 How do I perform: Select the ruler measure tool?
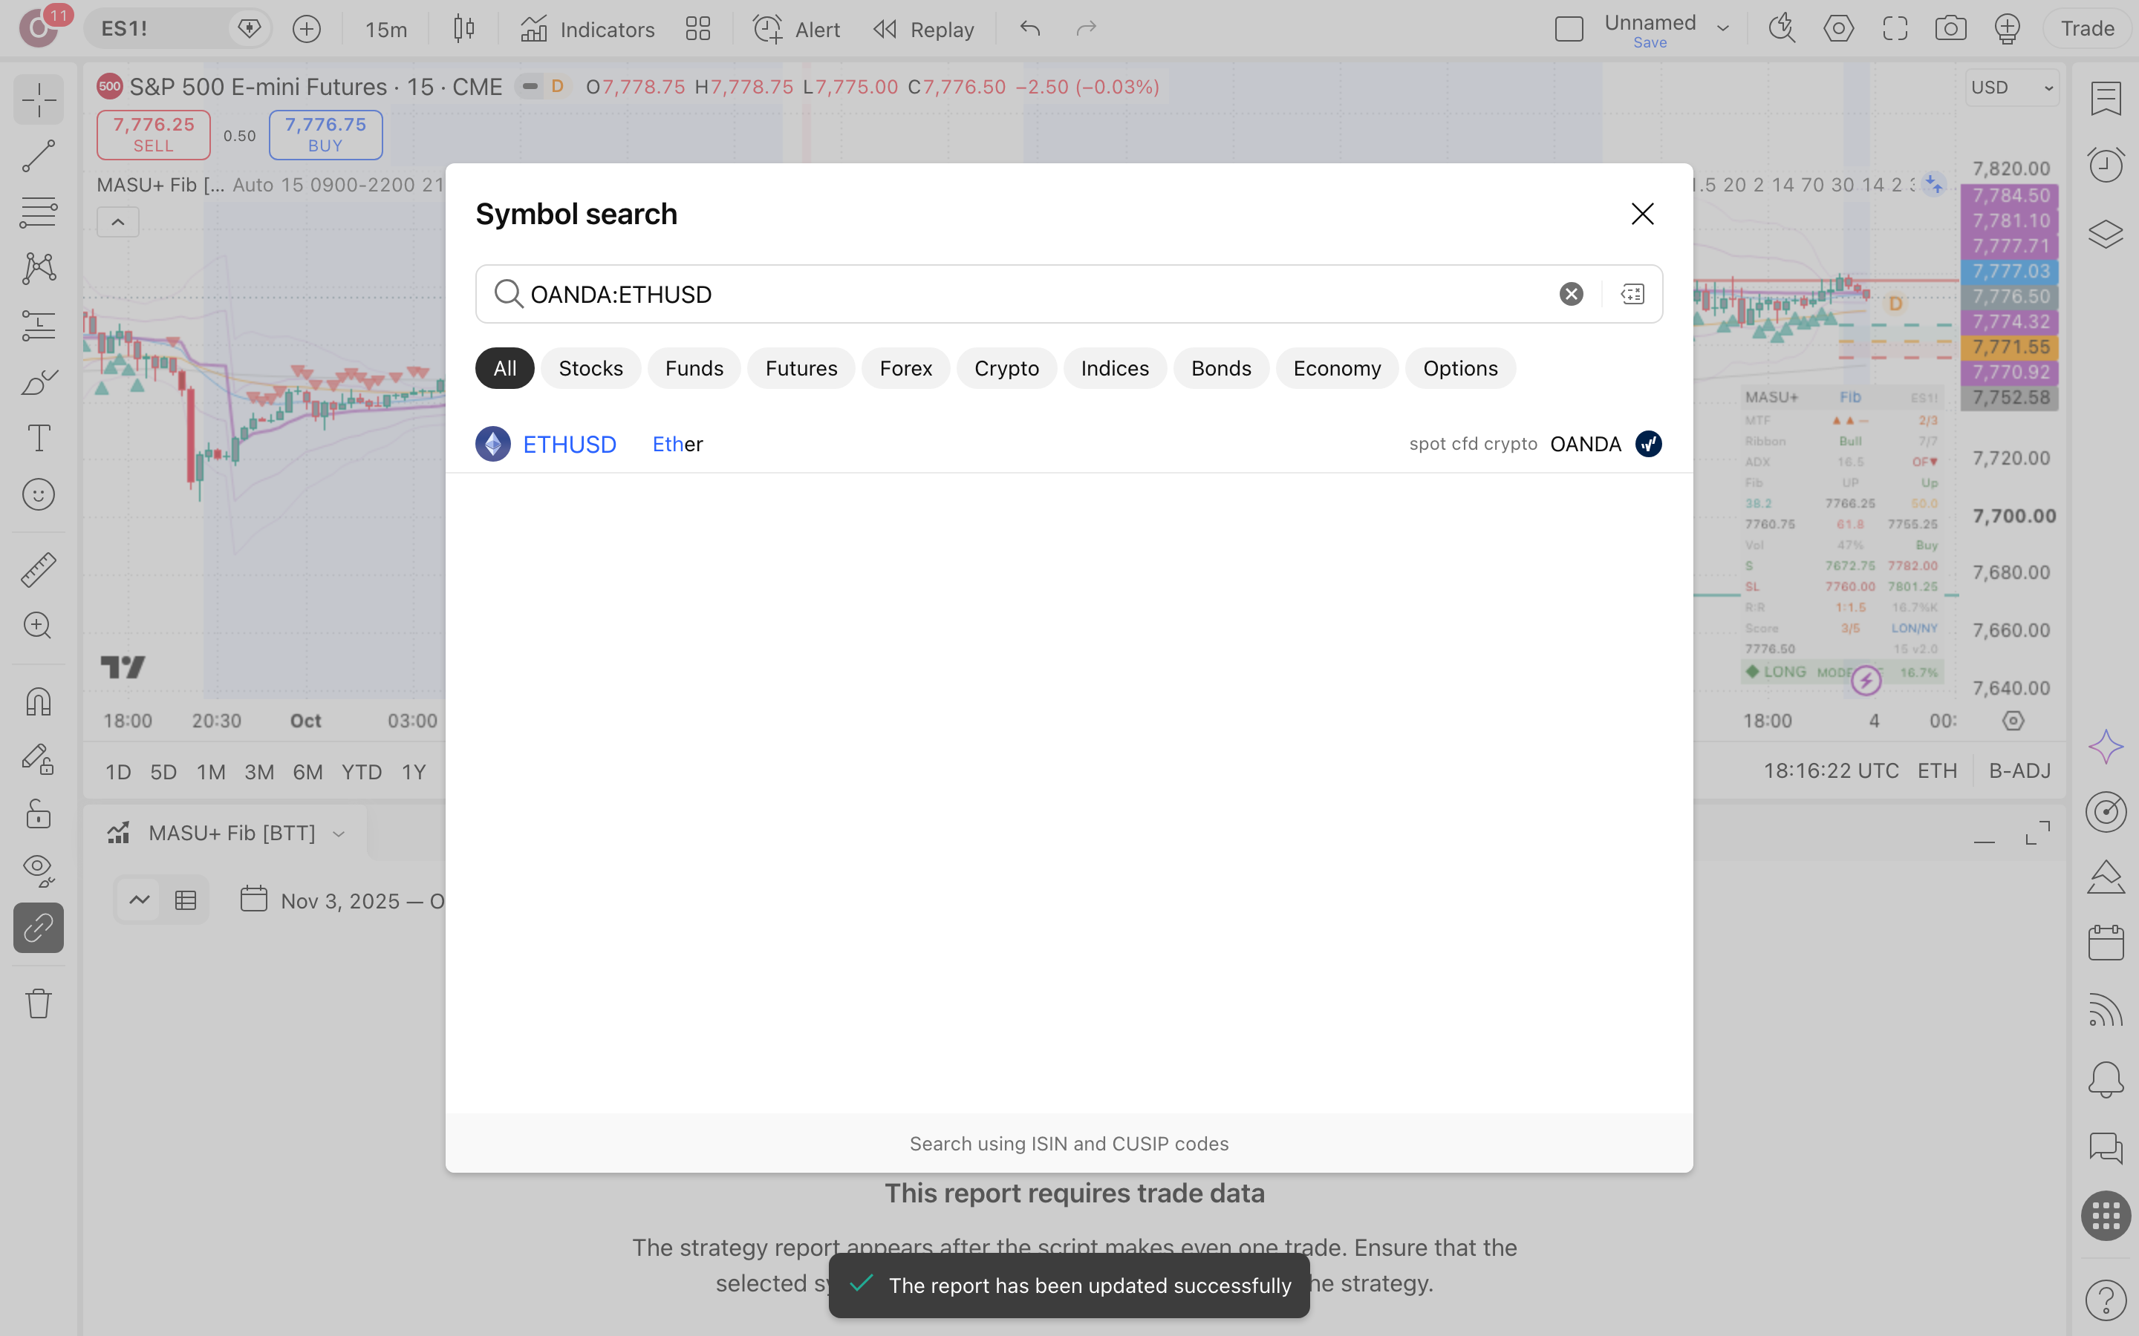[38, 570]
